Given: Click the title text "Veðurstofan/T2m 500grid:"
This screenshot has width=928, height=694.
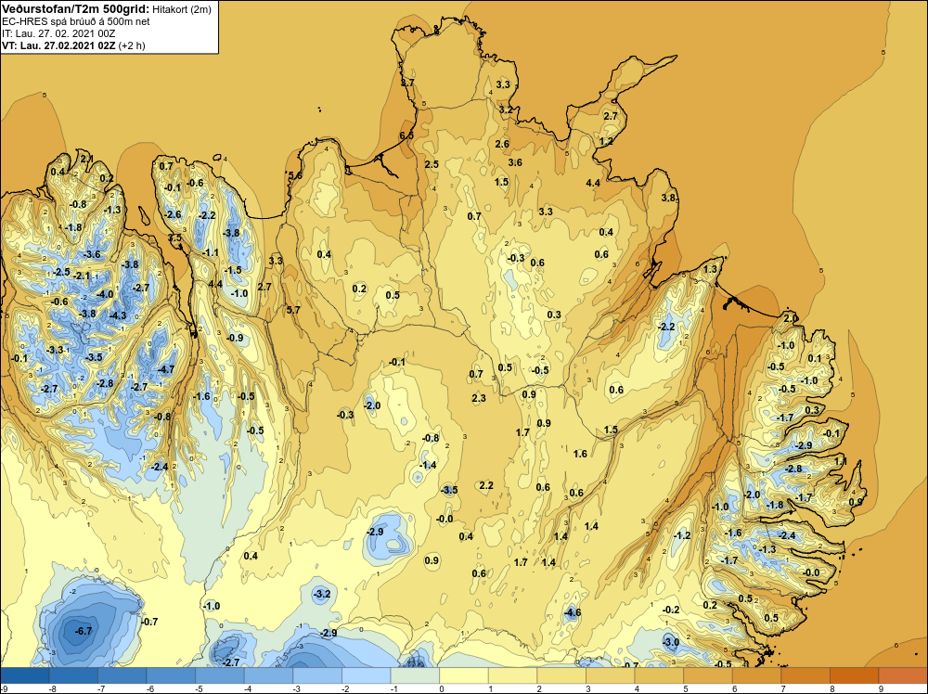Looking at the screenshot, I should point(75,9).
